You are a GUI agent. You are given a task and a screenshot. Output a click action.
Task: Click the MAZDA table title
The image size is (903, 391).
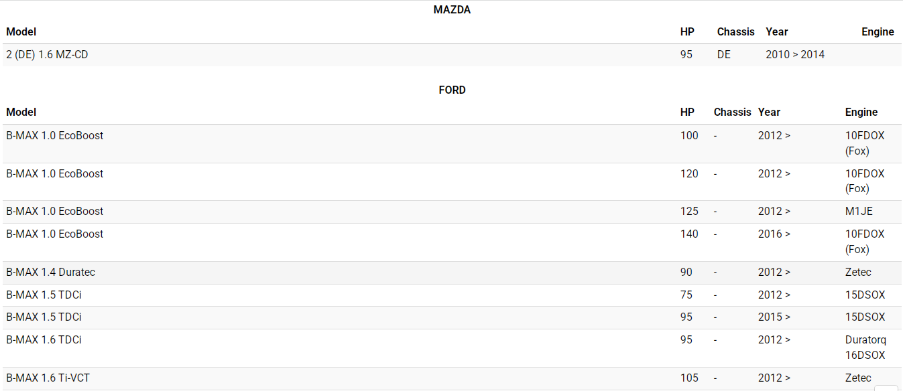[x=452, y=9]
